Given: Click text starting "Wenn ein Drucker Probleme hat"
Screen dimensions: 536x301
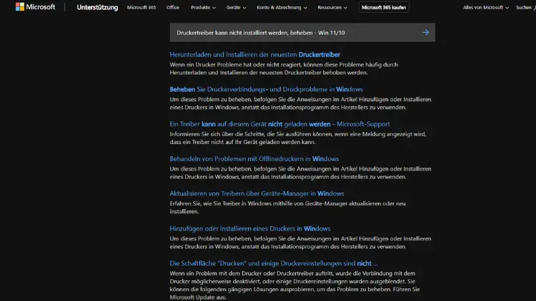Looking at the screenshot, I should (284, 68).
